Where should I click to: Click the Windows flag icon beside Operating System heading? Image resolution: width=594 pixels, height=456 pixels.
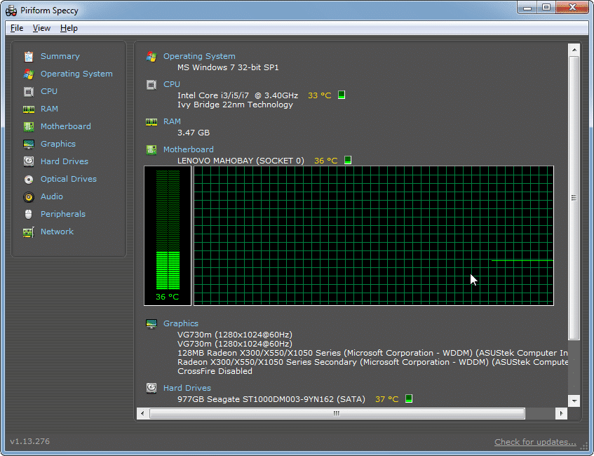pyautogui.click(x=151, y=57)
